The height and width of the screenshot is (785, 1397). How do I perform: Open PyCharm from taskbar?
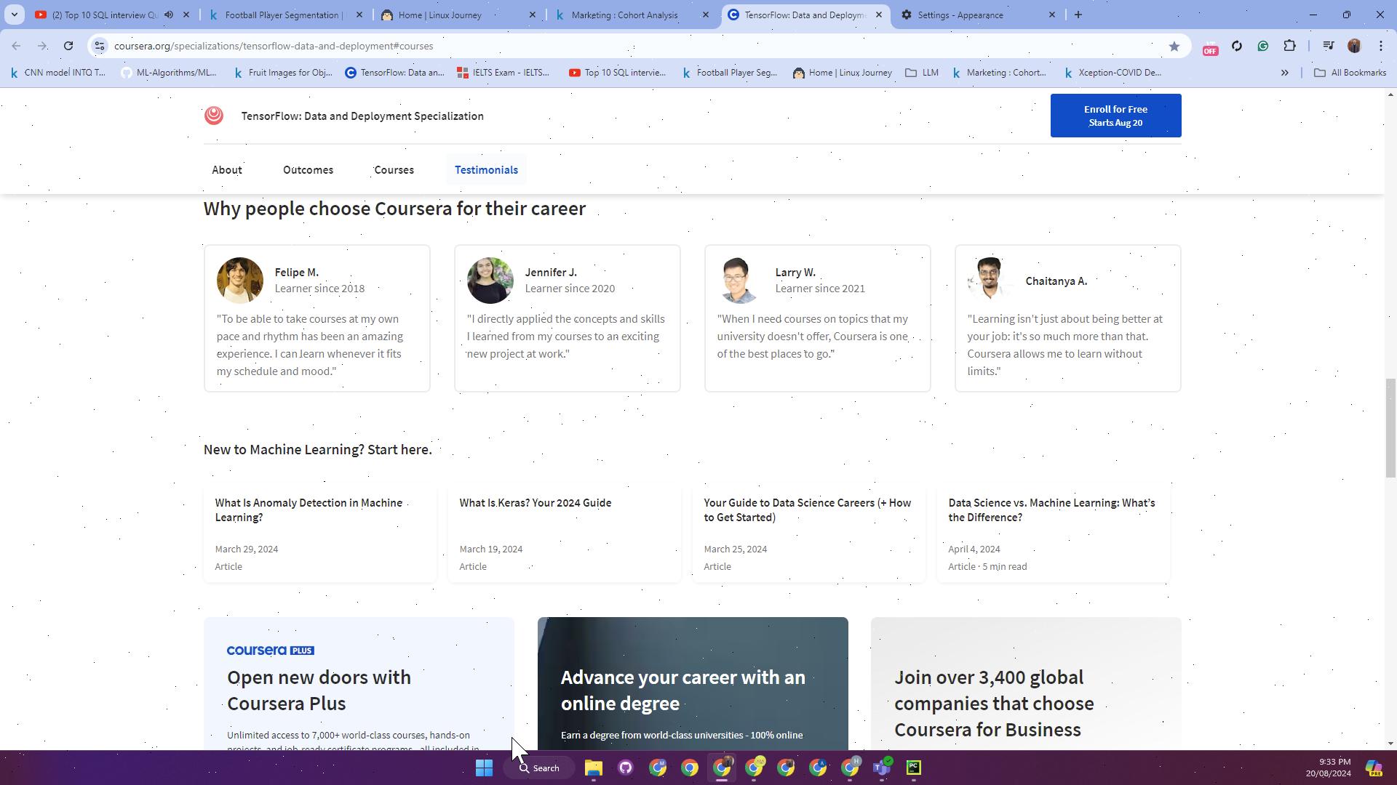point(914,768)
